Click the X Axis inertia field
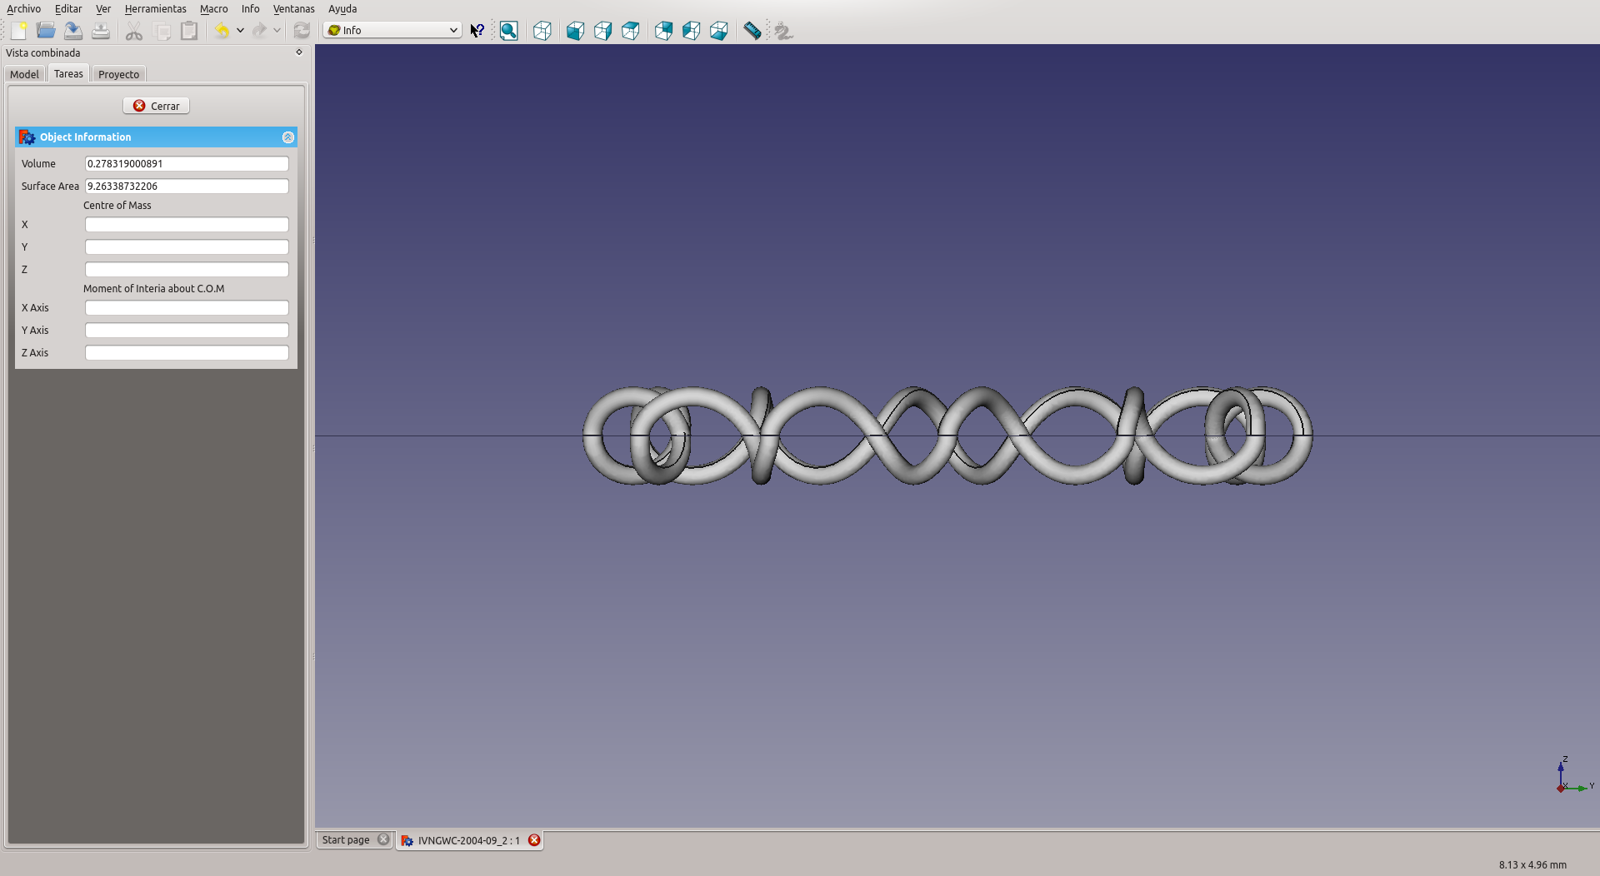The image size is (1600, 876). [187, 308]
